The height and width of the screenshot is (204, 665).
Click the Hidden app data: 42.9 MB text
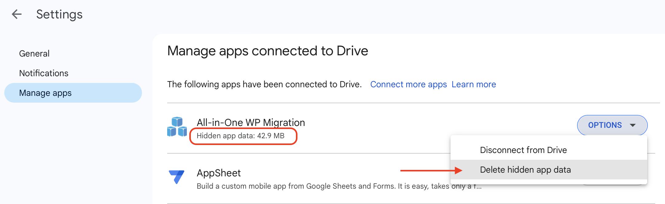(x=240, y=136)
